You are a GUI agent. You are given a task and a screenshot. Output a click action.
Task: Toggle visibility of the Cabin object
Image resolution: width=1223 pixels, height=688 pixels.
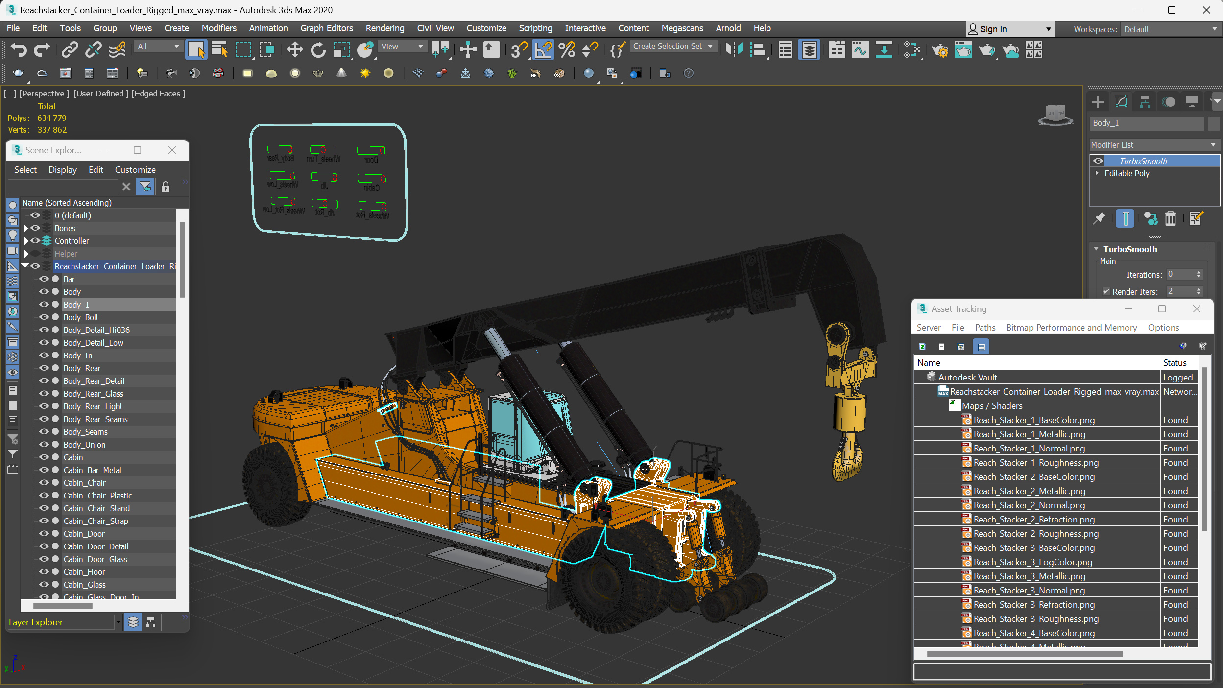point(44,457)
